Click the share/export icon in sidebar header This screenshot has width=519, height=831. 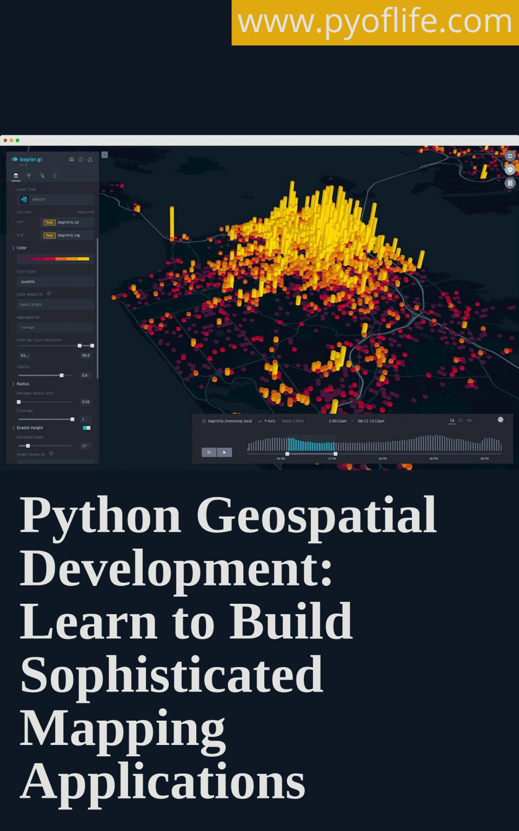pos(90,160)
